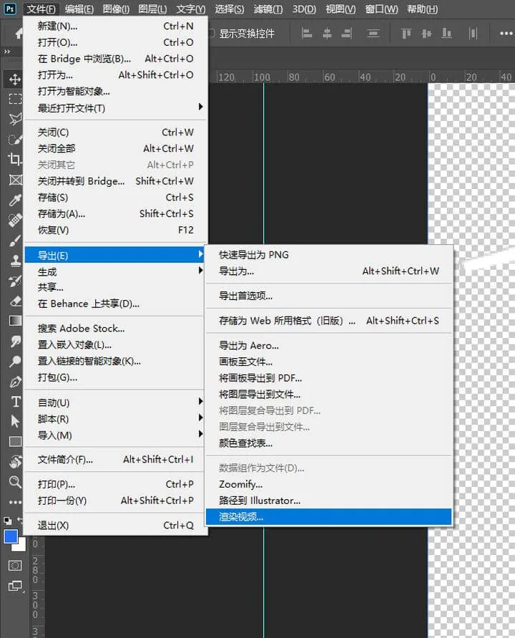Select the Hand tool

(14, 462)
